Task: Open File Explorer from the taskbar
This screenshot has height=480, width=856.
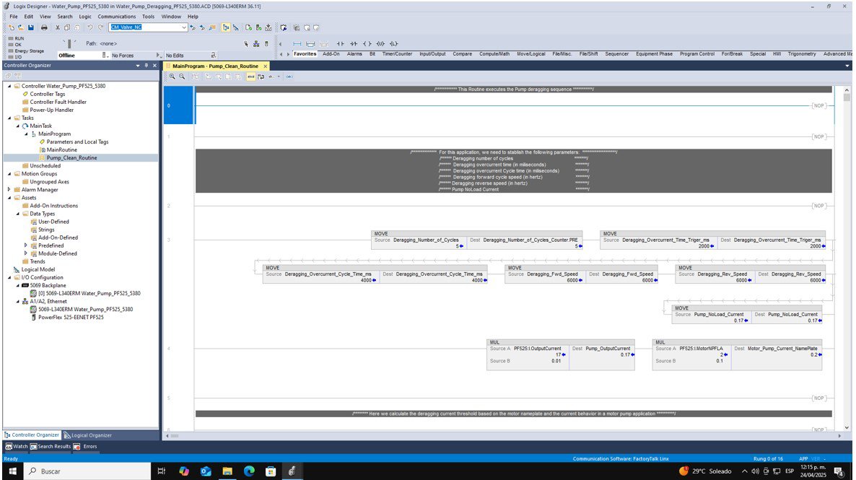Action: [x=227, y=471]
